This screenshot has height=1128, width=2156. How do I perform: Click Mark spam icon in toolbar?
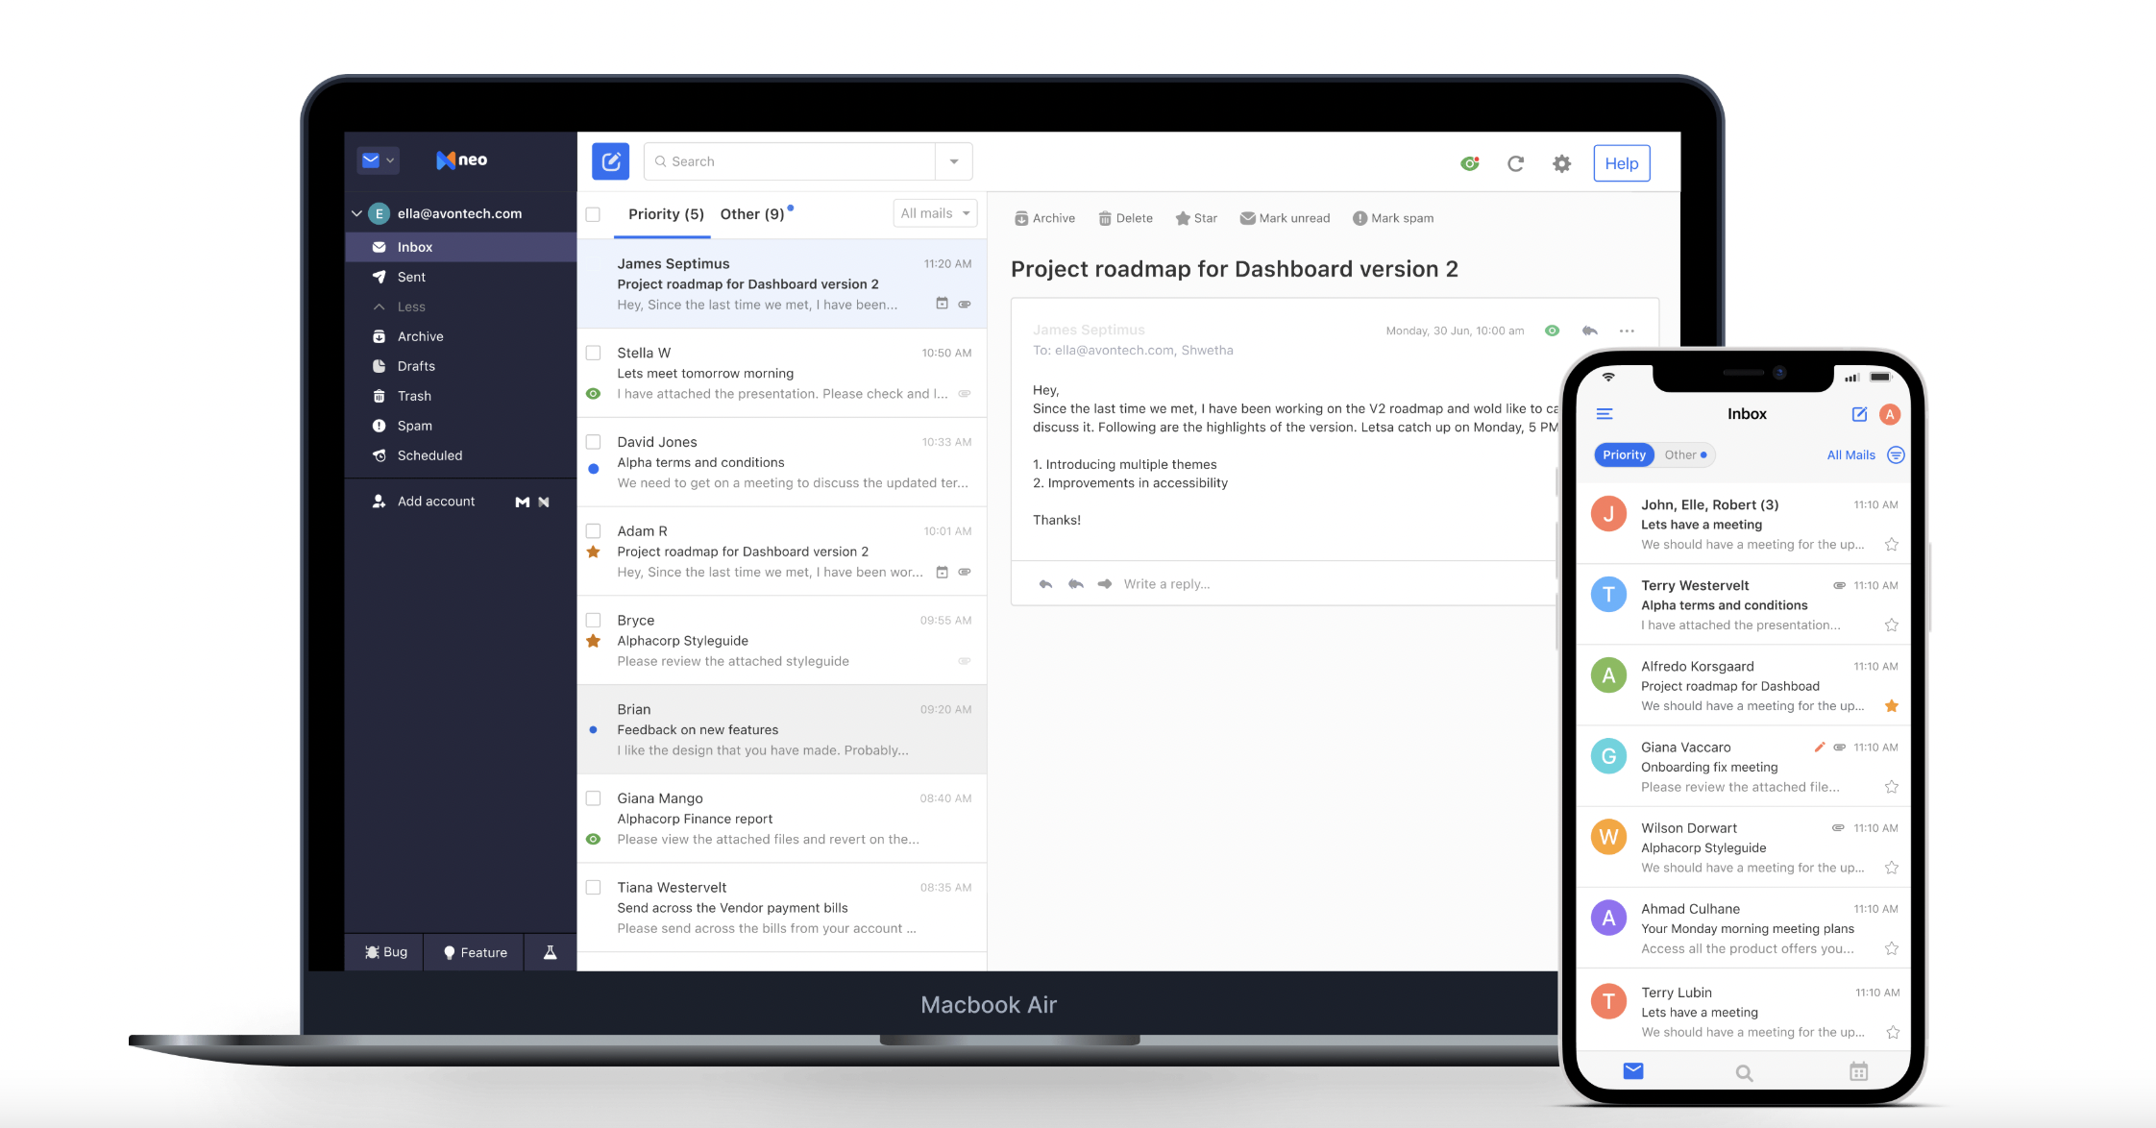click(1360, 218)
